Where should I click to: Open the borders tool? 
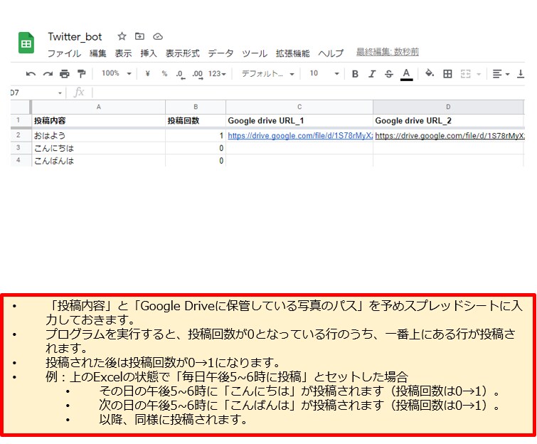coord(447,74)
